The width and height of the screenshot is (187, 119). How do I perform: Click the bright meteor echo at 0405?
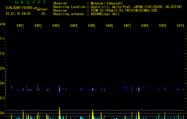93,90
